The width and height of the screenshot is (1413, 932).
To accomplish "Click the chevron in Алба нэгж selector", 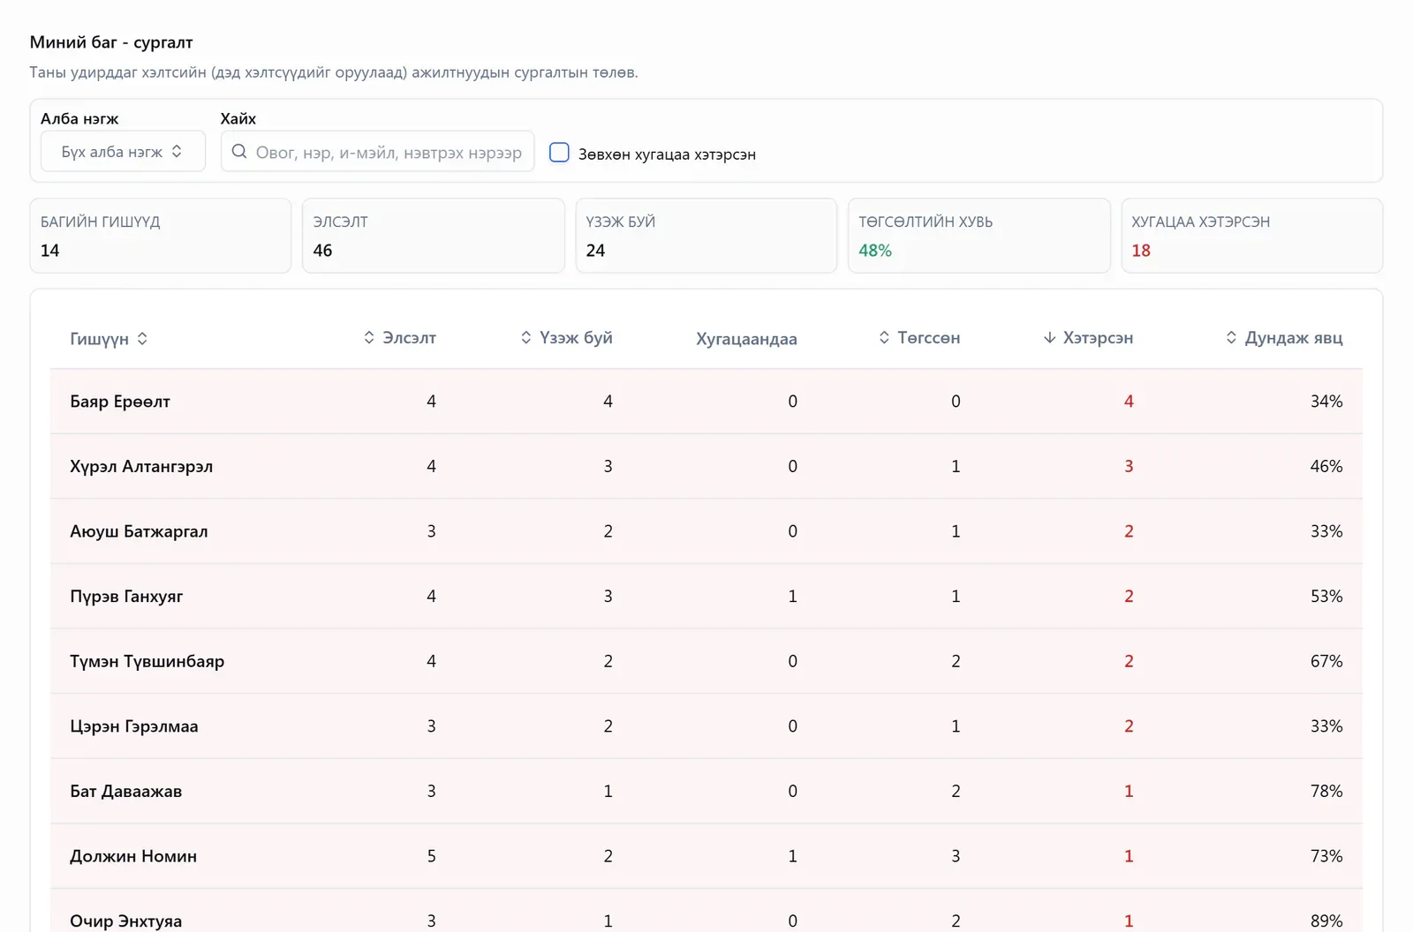I will (x=177, y=152).
